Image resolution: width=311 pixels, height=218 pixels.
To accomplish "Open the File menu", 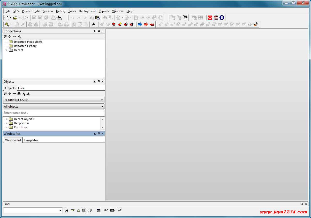I will [x=8, y=11].
